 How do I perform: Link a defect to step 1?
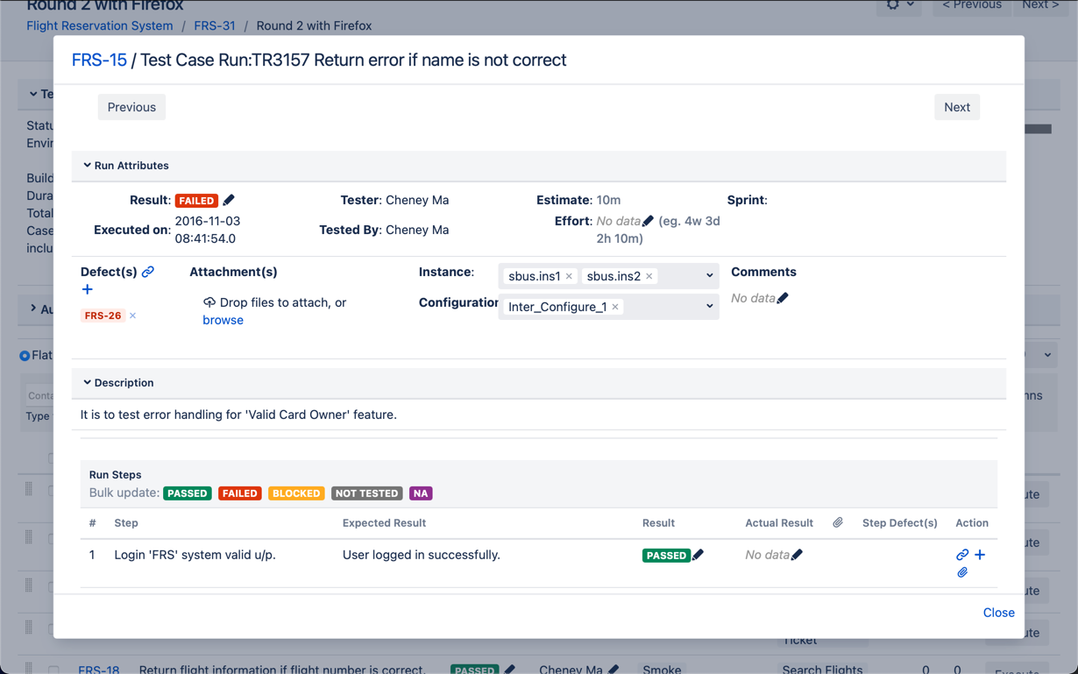[x=962, y=555]
